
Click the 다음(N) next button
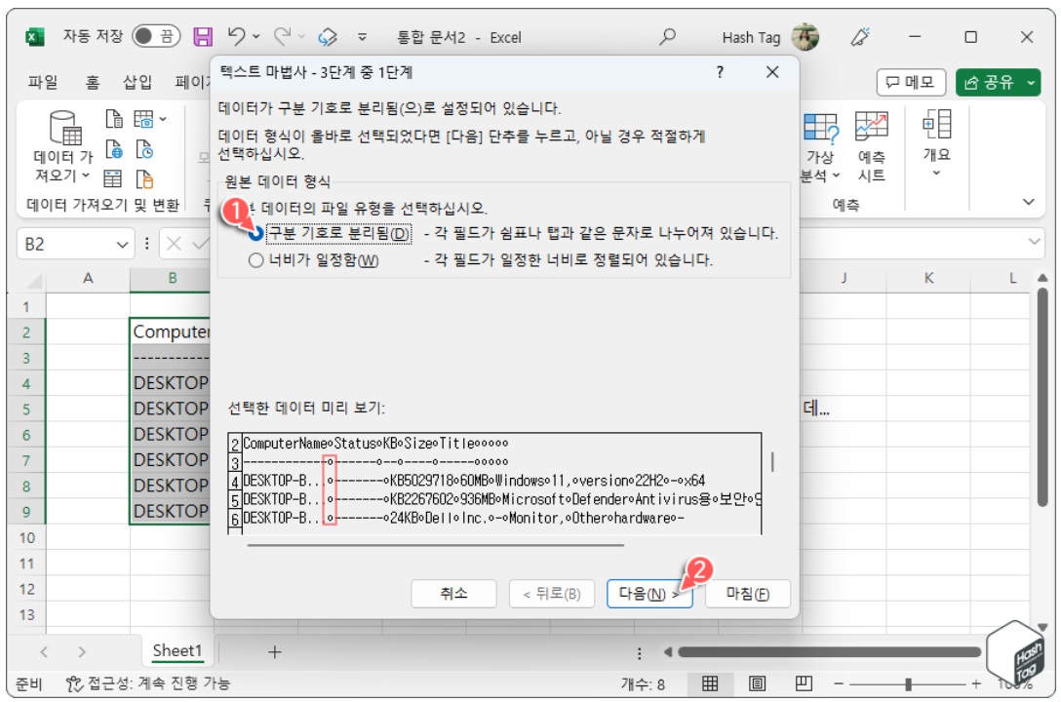coord(649,594)
